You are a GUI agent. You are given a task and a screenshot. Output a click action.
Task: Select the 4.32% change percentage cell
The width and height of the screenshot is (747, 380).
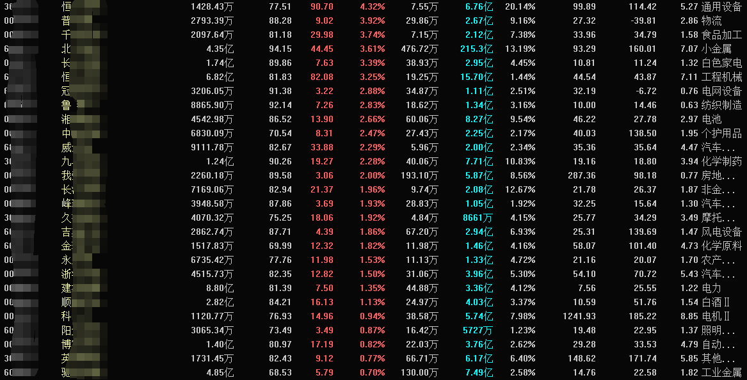373,7
